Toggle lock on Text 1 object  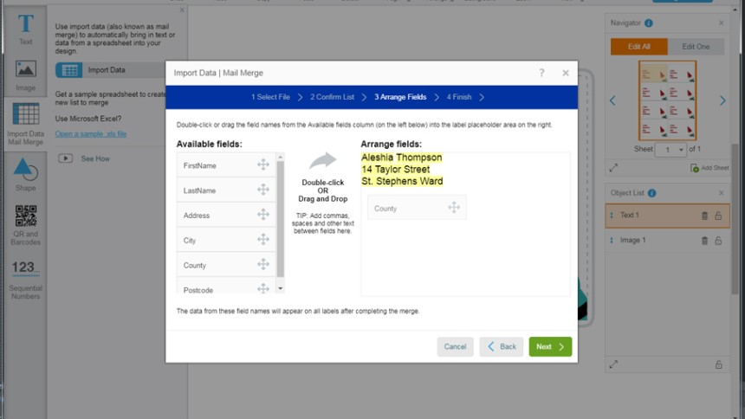click(x=718, y=216)
